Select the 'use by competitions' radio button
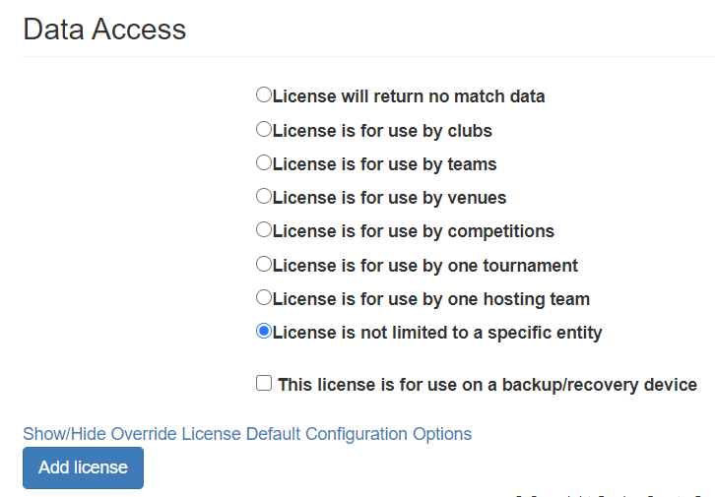This screenshot has height=497, width=715. [263, 229]
